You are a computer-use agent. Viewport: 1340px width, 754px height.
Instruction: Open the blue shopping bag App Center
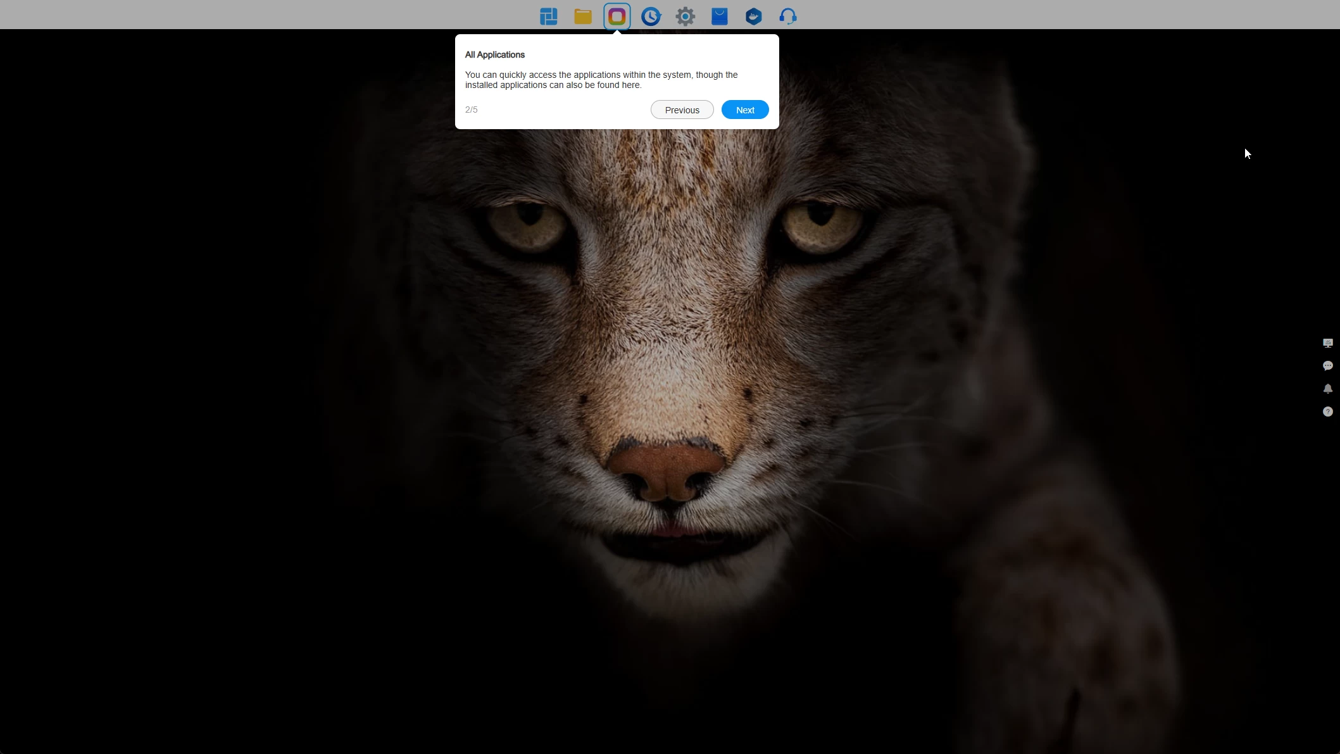click(x=720, y=16)
